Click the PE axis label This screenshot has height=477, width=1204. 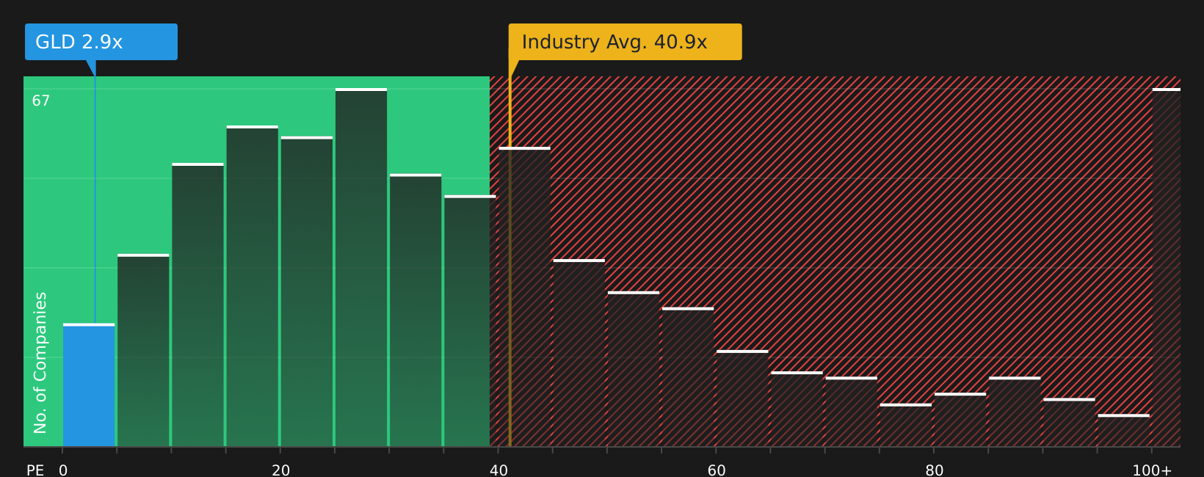[35, 470]
